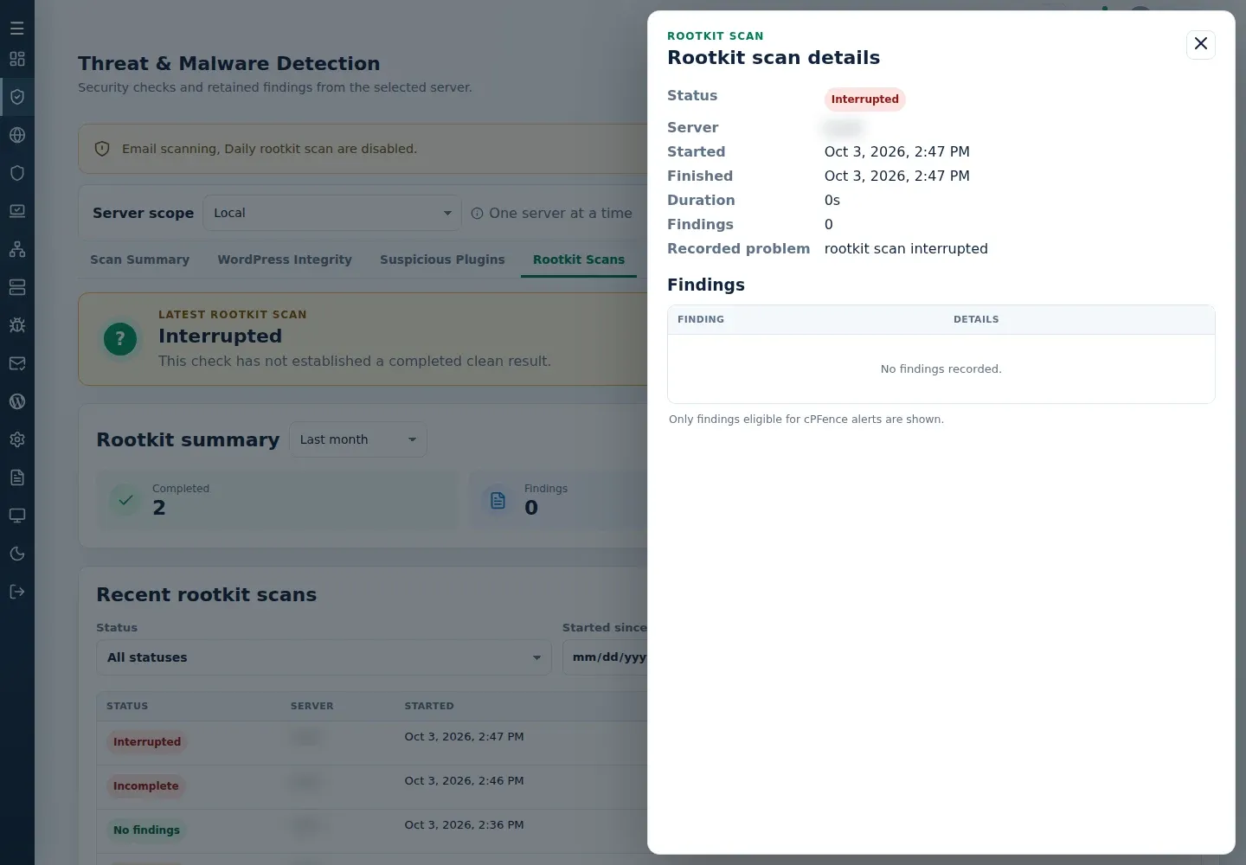The height and width of the screenshot is (865, 1246).
Task: Open the globe icon in sidebar
Action: click(x=17, y=135)
